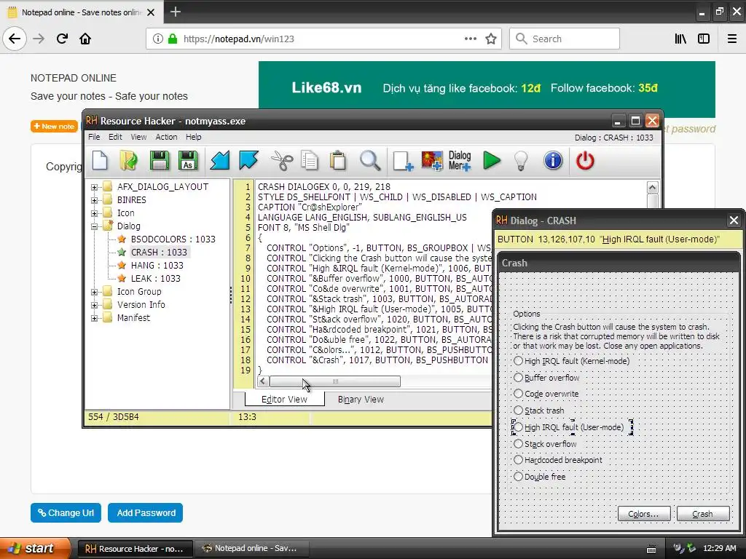Click the light bulb toolbar icon
Image resolution: width=746 pixels, height=559 pixels.
[x=522, y=161]
